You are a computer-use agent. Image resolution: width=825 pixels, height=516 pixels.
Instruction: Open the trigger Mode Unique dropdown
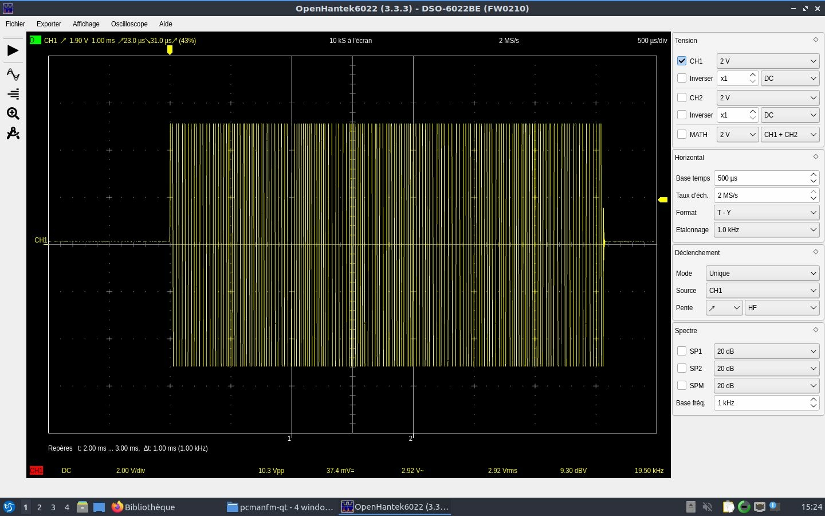pyautogui.click(x=763, y=273)
